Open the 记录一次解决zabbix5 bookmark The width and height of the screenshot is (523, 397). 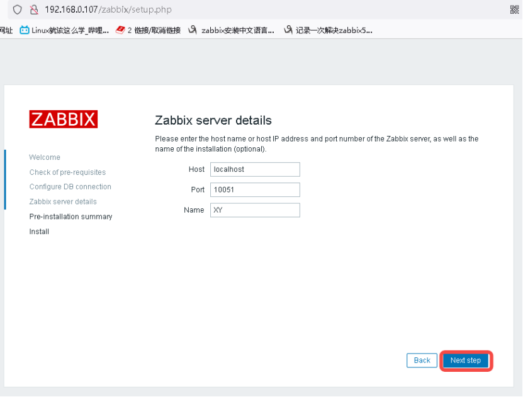[328, 30]
